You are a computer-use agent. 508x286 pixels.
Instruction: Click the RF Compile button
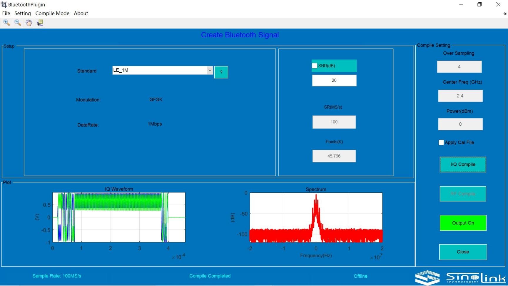coord(463,194)
